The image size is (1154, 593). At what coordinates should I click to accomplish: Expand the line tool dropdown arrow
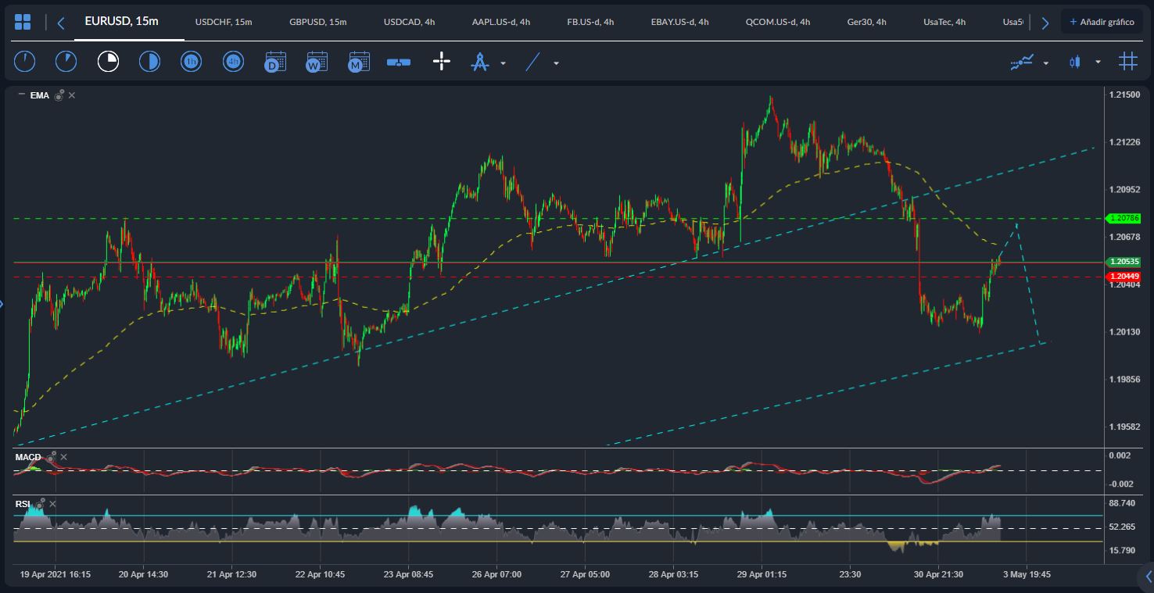tap(556, 63)
